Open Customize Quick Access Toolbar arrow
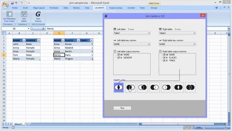 tap(29, 3)
